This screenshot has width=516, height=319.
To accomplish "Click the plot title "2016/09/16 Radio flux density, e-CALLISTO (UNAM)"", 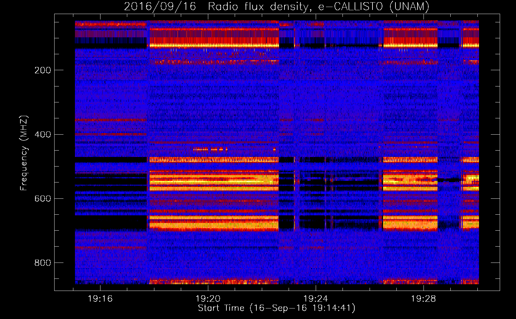I will [276, 6].
